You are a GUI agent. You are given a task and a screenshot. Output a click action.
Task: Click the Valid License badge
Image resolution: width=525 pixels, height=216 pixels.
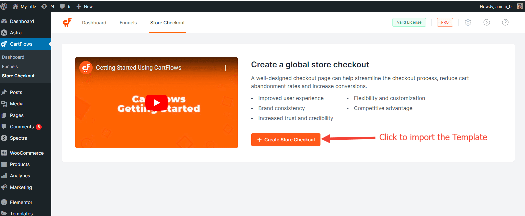coord(409,22)
